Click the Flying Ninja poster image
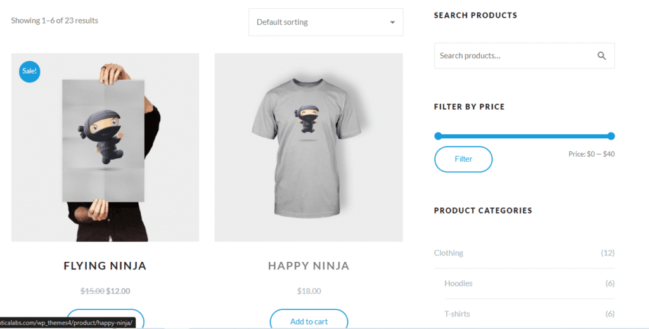 tap(105, 147)
